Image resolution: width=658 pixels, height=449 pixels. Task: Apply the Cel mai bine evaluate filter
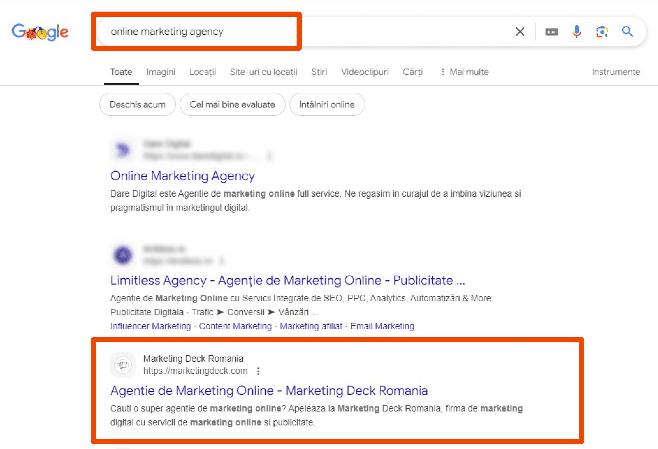pos(232,104)
